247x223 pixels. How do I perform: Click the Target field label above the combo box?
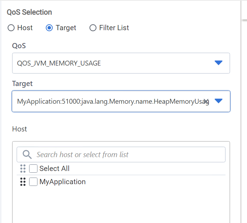(22, 84)
